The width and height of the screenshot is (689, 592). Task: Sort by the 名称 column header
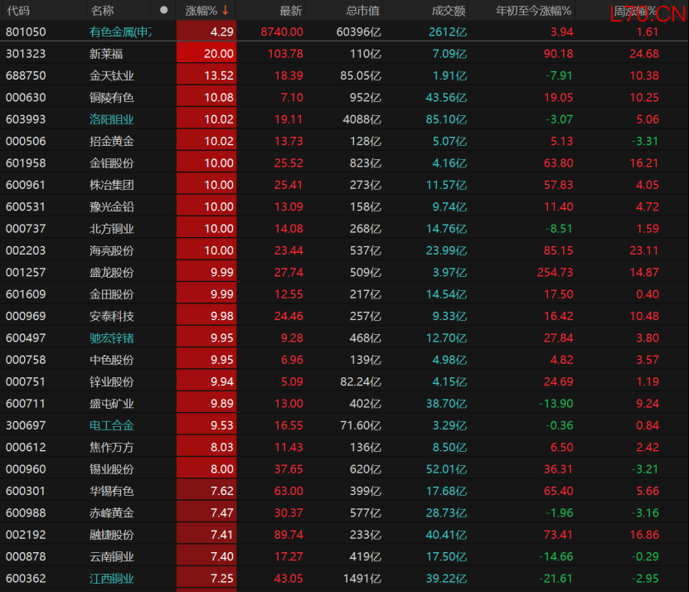point(102,11)
